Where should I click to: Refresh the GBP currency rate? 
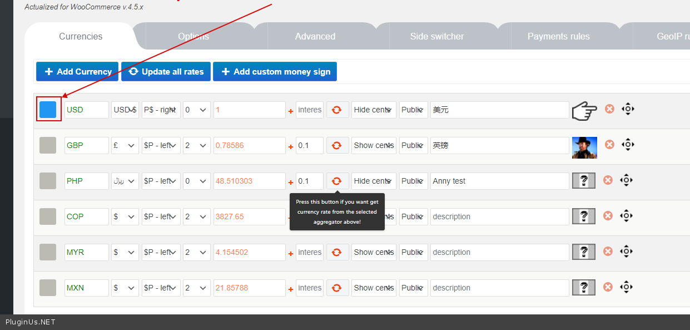coord(337,145)
